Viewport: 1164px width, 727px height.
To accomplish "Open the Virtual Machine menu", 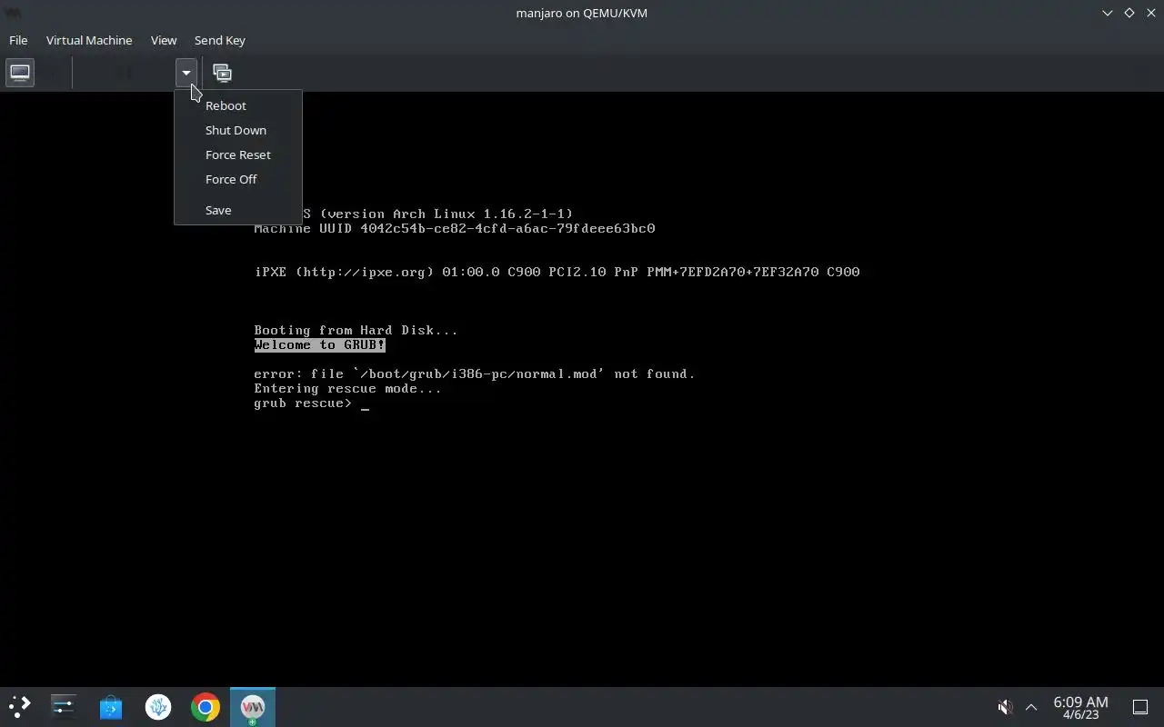I will (89, 40).
